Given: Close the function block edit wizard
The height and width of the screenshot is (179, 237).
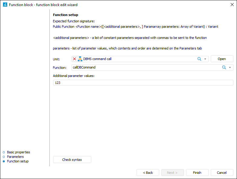Looking at the screenshot, I should pyautogui.click(x=232, y=5).
